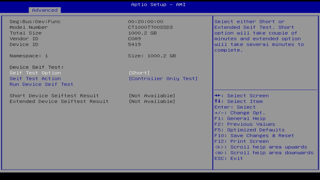This screenshot has width=320, height=180.
Task: Change [Short] to Extended self test
Action: [x=139, y=73]
